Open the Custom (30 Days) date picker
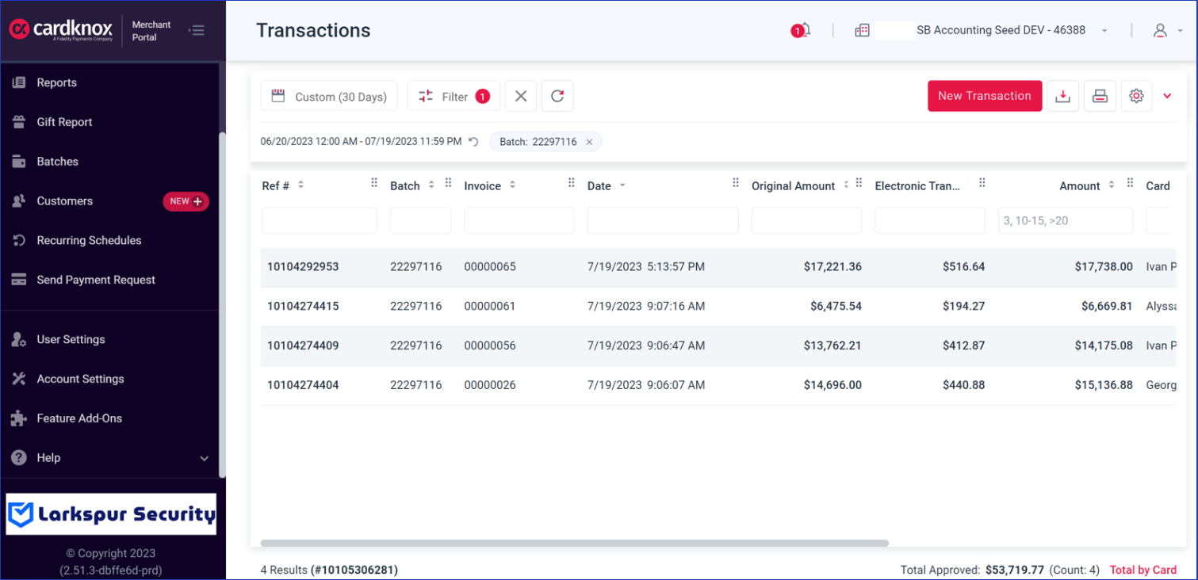This screenshot has width=1198, height=580. 329,96
